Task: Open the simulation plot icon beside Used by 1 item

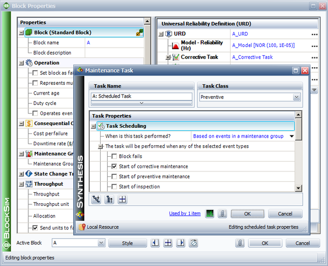Action: click(x=210, y=214)
